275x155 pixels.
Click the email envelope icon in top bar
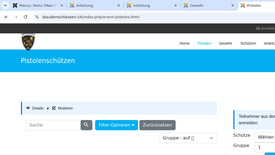pyautogui.click(x=258, y=28)
